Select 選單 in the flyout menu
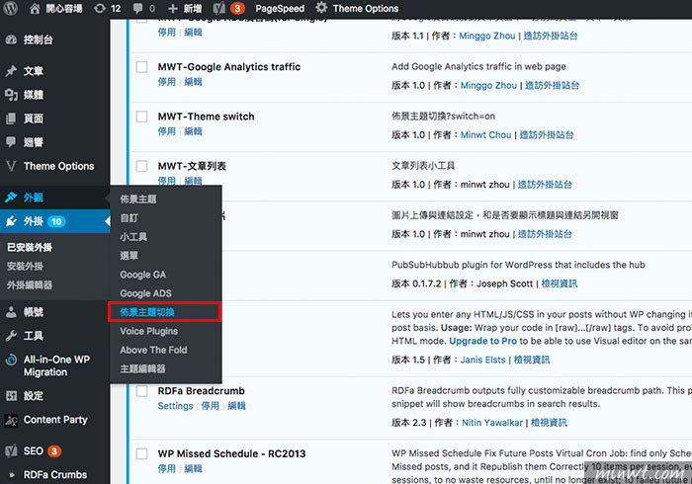The height and width of the screenshot is (484, 692). tap(129, 256)
